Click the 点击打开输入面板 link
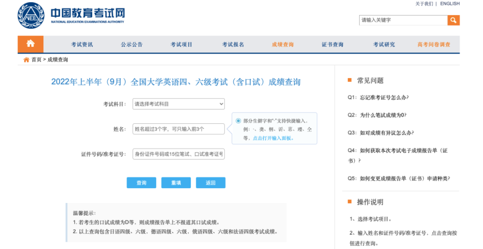The image size is (483, 249). (x=273, y=138)
